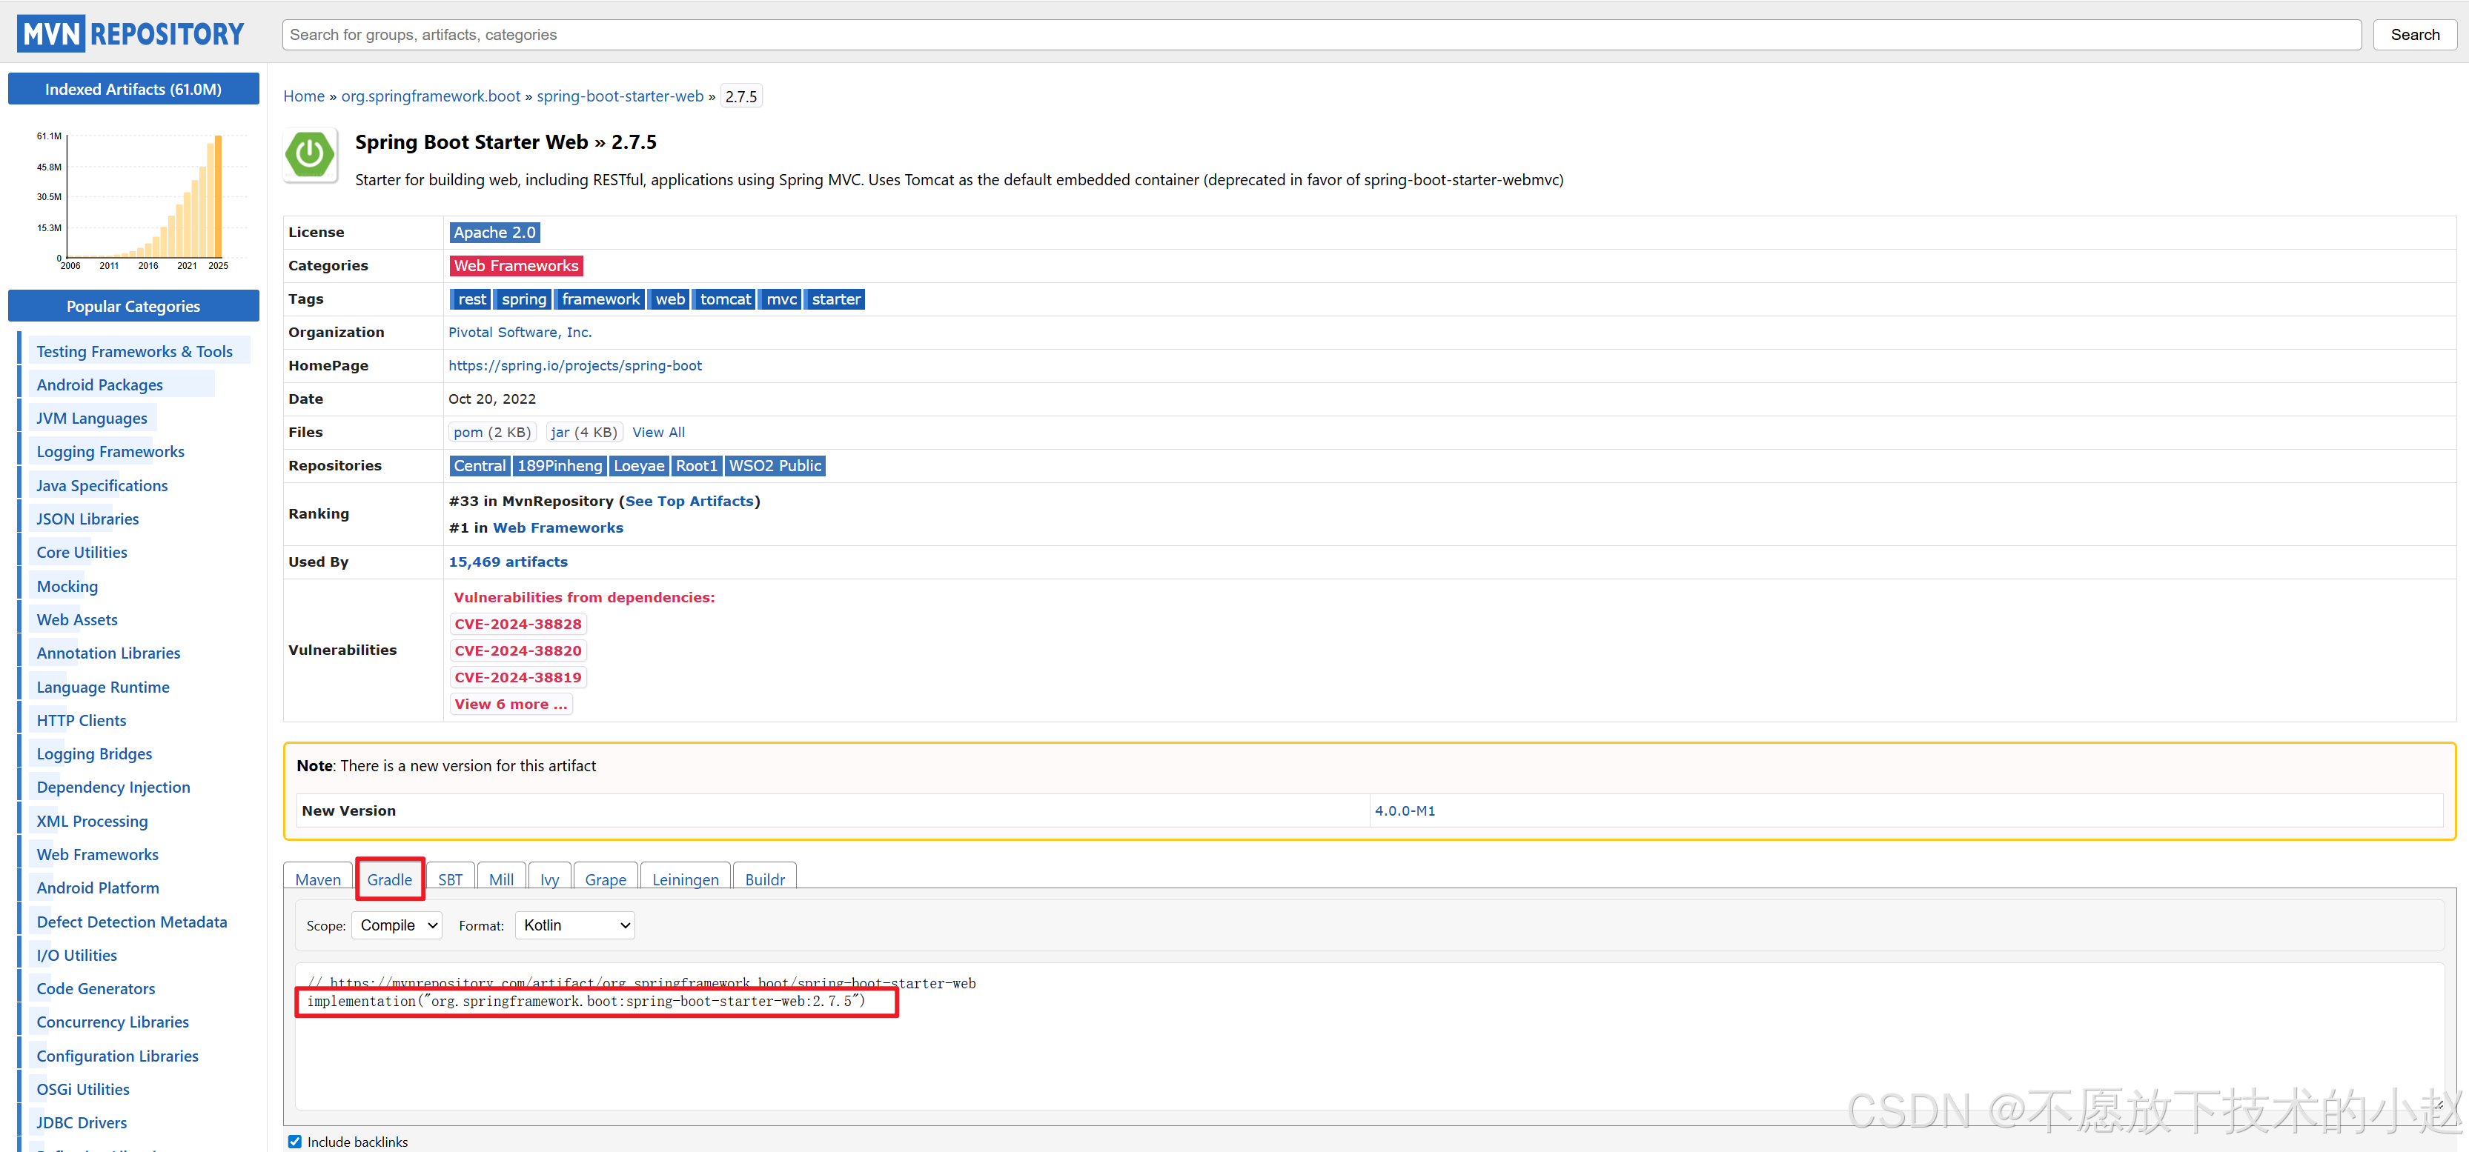
Task: Open Web Frameworks ranking link
Action: (558, 527)
